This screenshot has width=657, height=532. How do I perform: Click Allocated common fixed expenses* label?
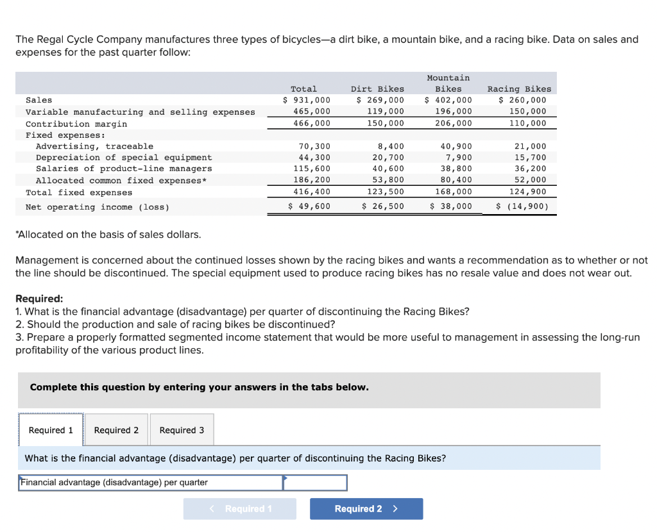click(121, 180)
